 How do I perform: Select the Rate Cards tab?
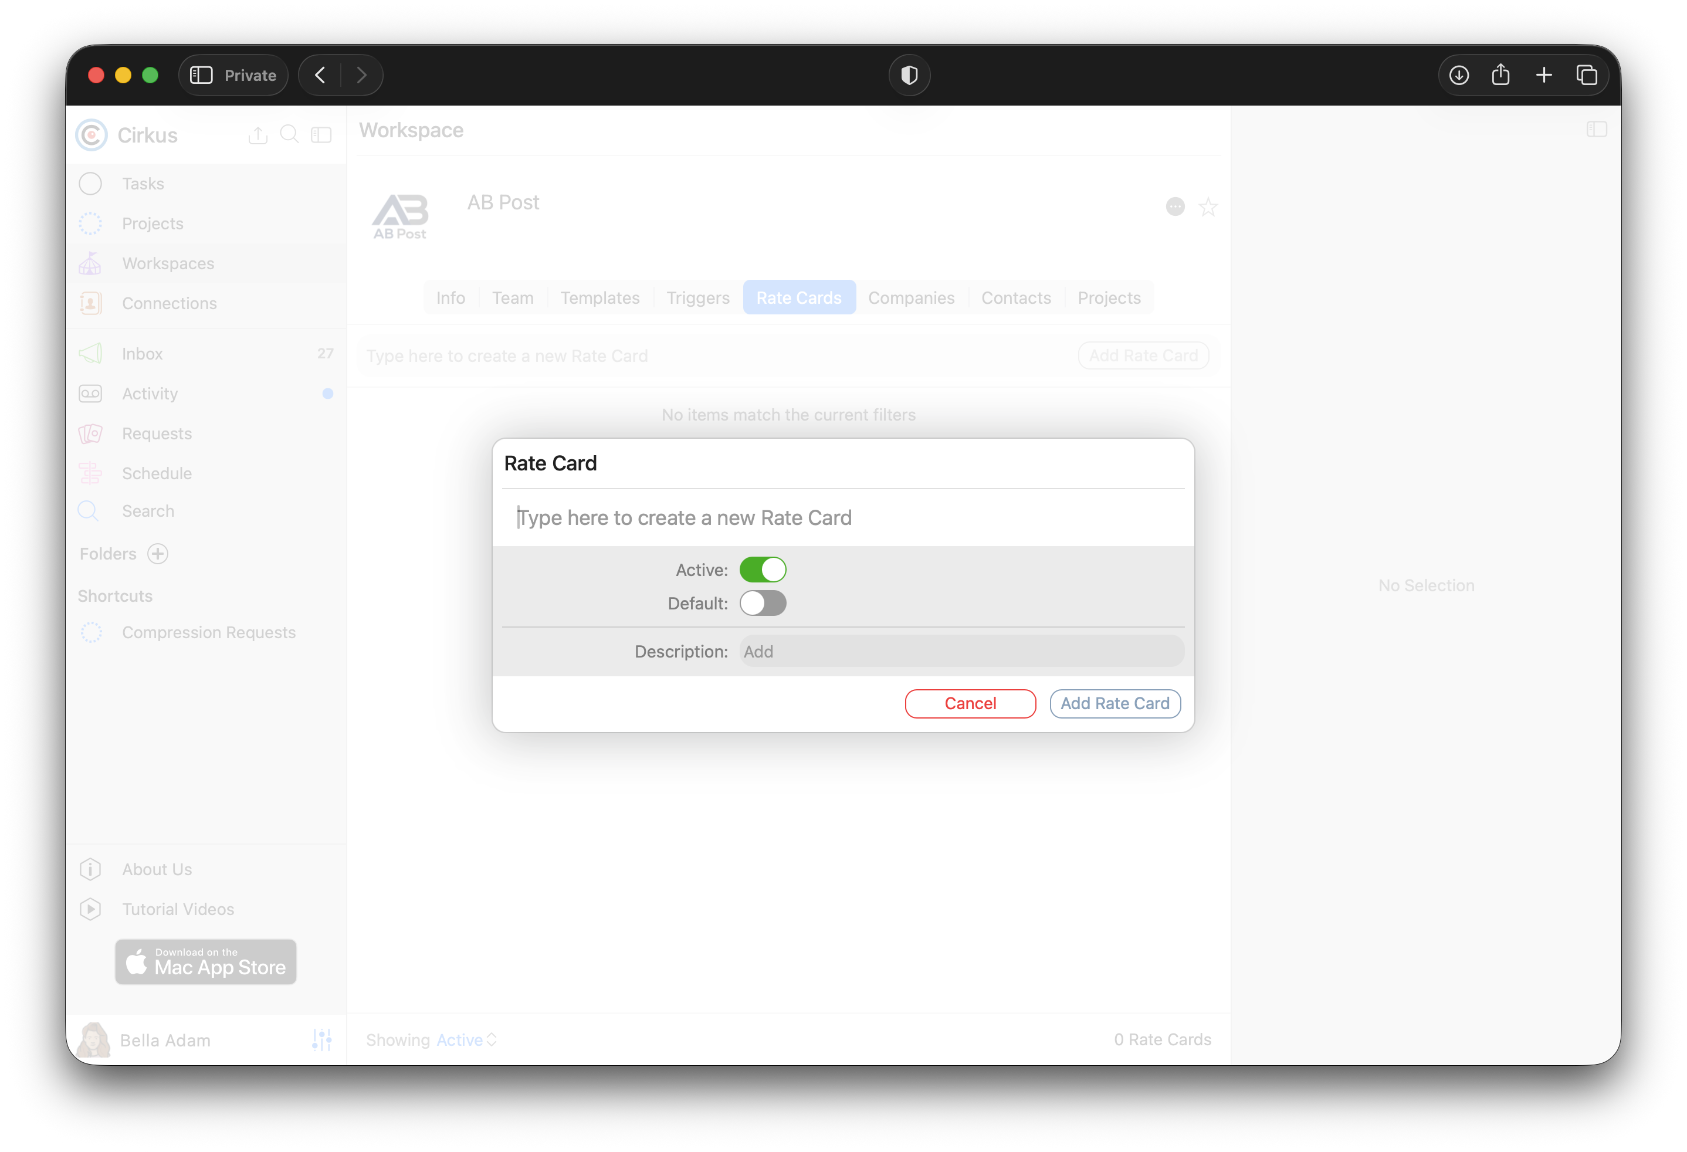pyautogui.click(x=800, y=297)
